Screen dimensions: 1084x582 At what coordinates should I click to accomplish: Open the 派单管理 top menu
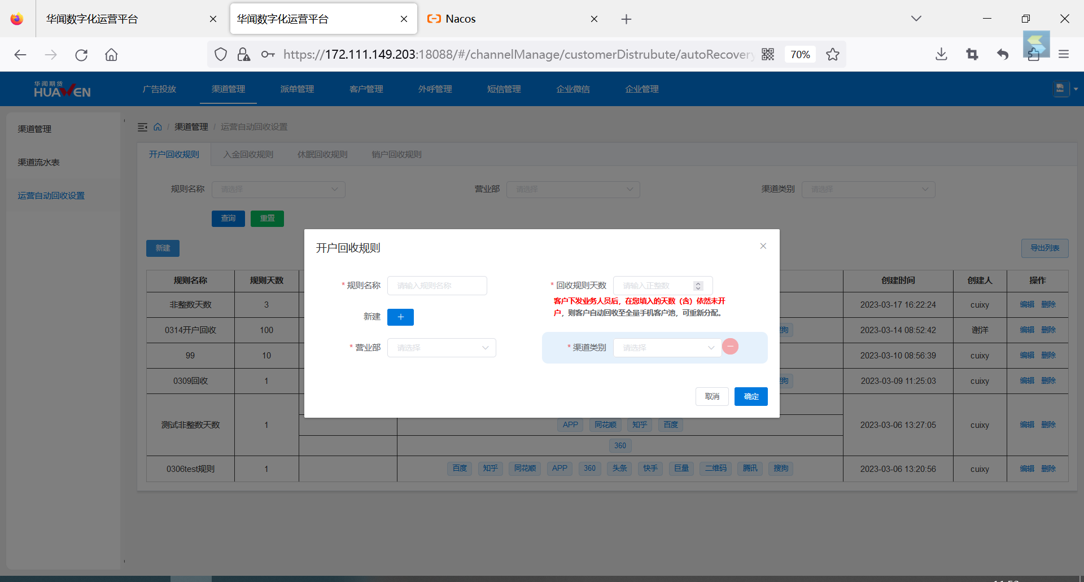297,89
